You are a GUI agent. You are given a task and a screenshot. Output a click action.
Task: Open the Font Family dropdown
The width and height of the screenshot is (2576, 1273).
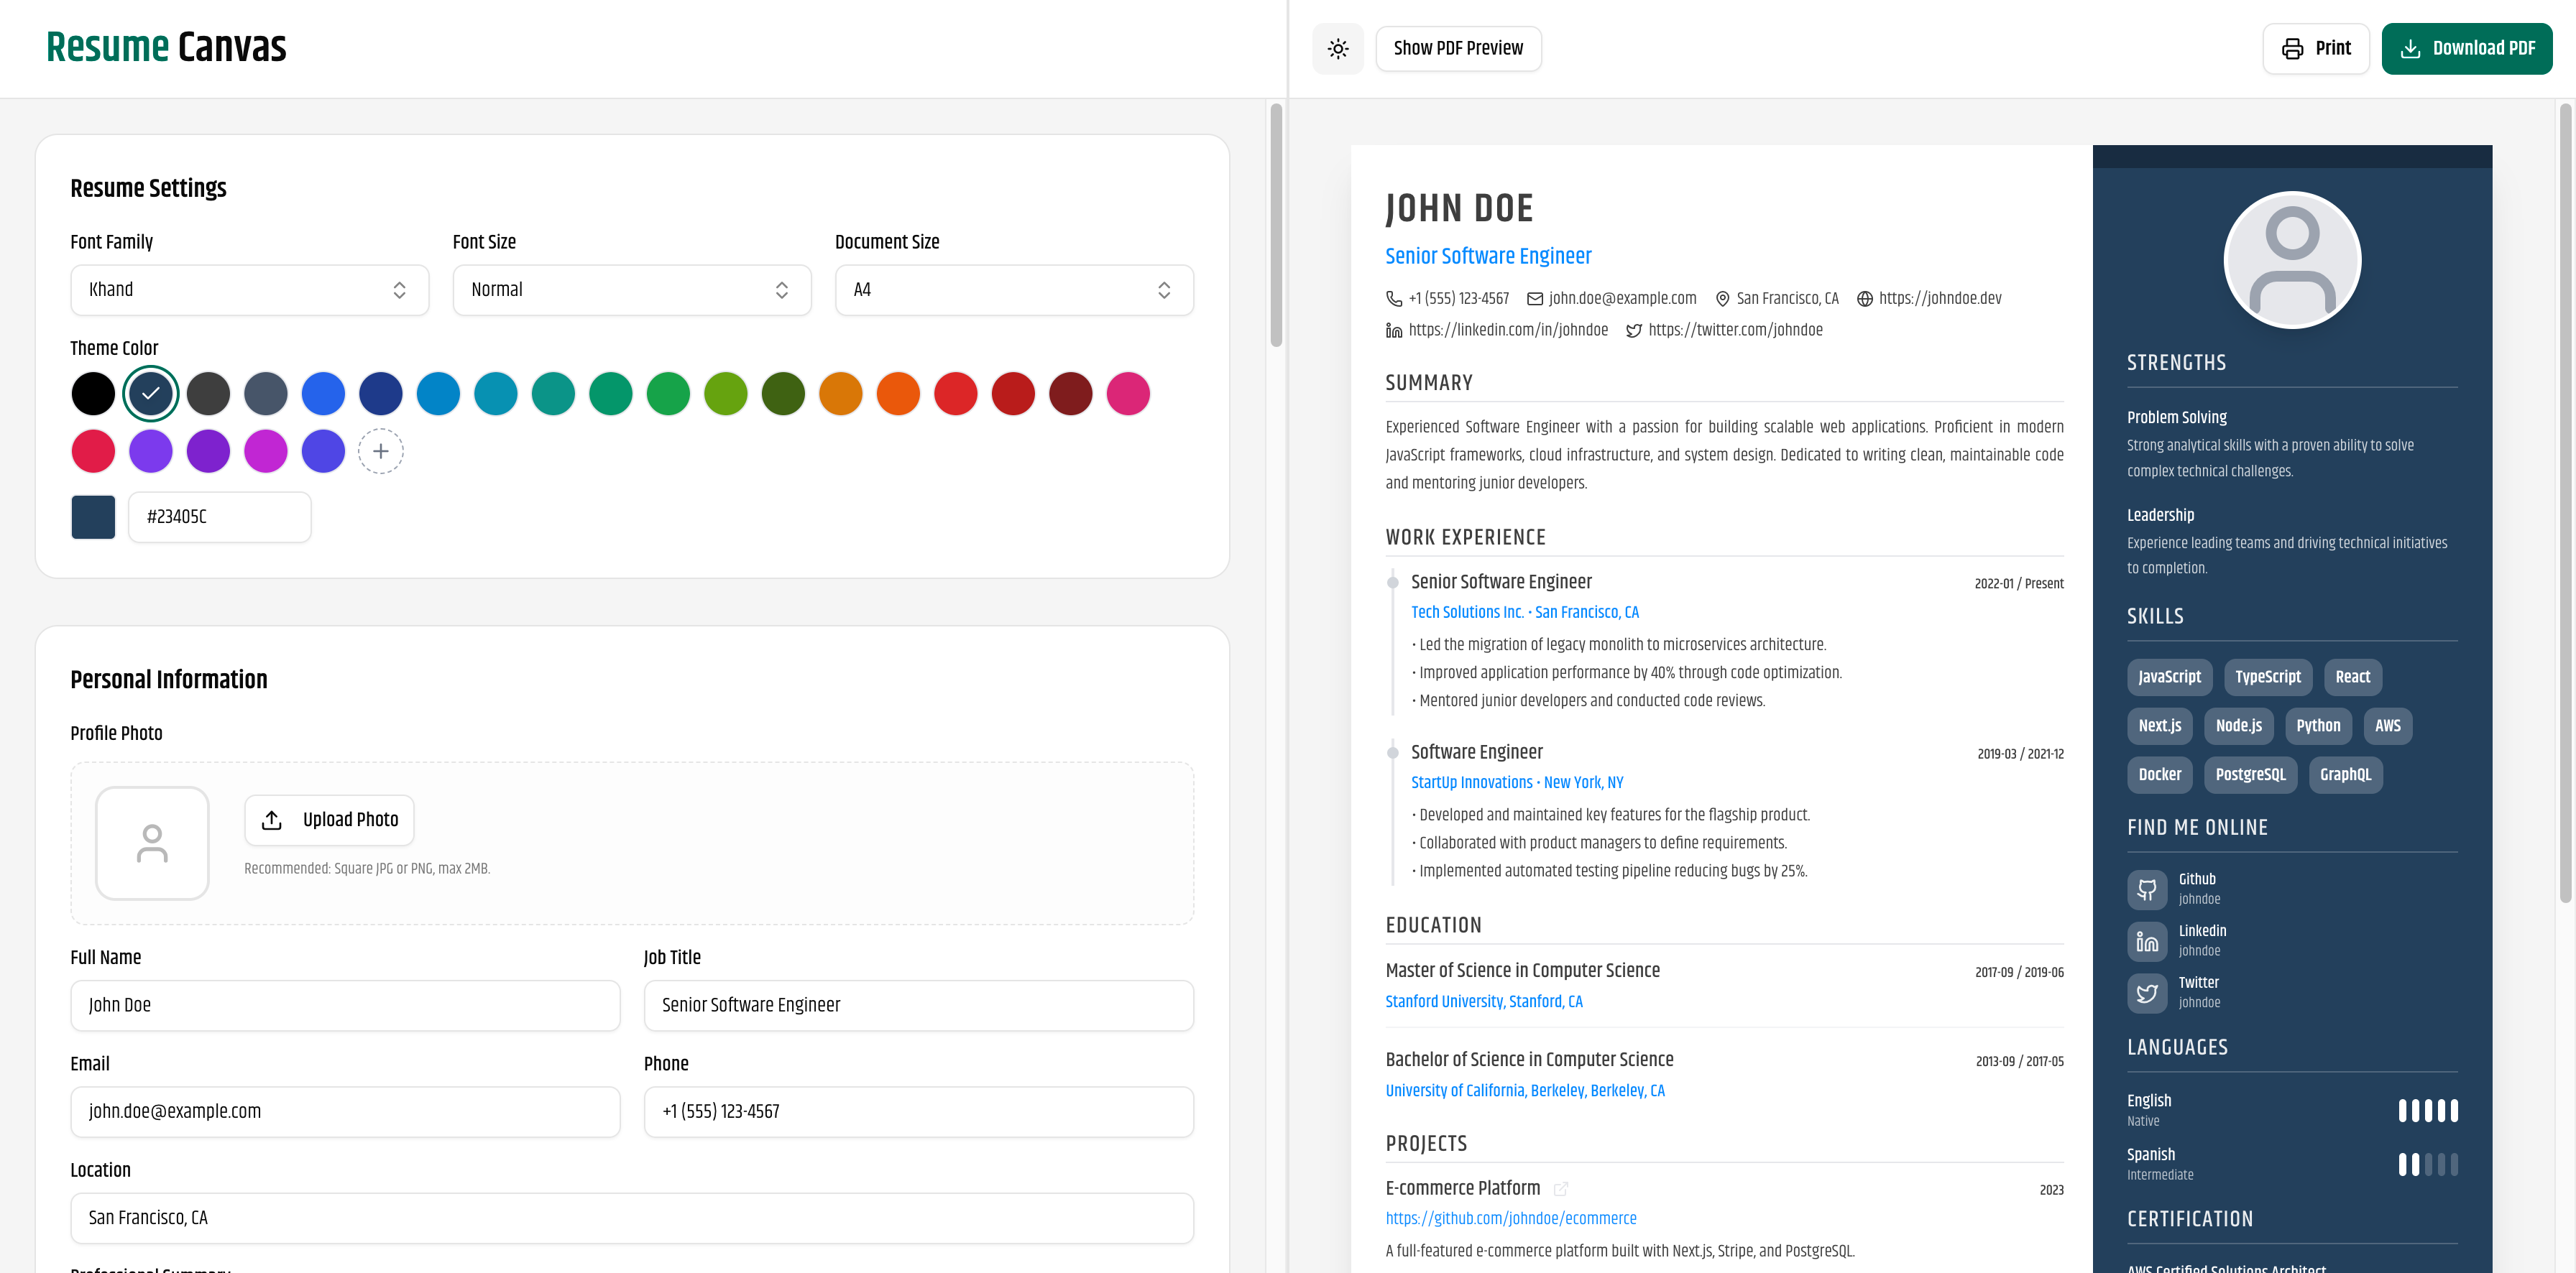pos(249,290)
